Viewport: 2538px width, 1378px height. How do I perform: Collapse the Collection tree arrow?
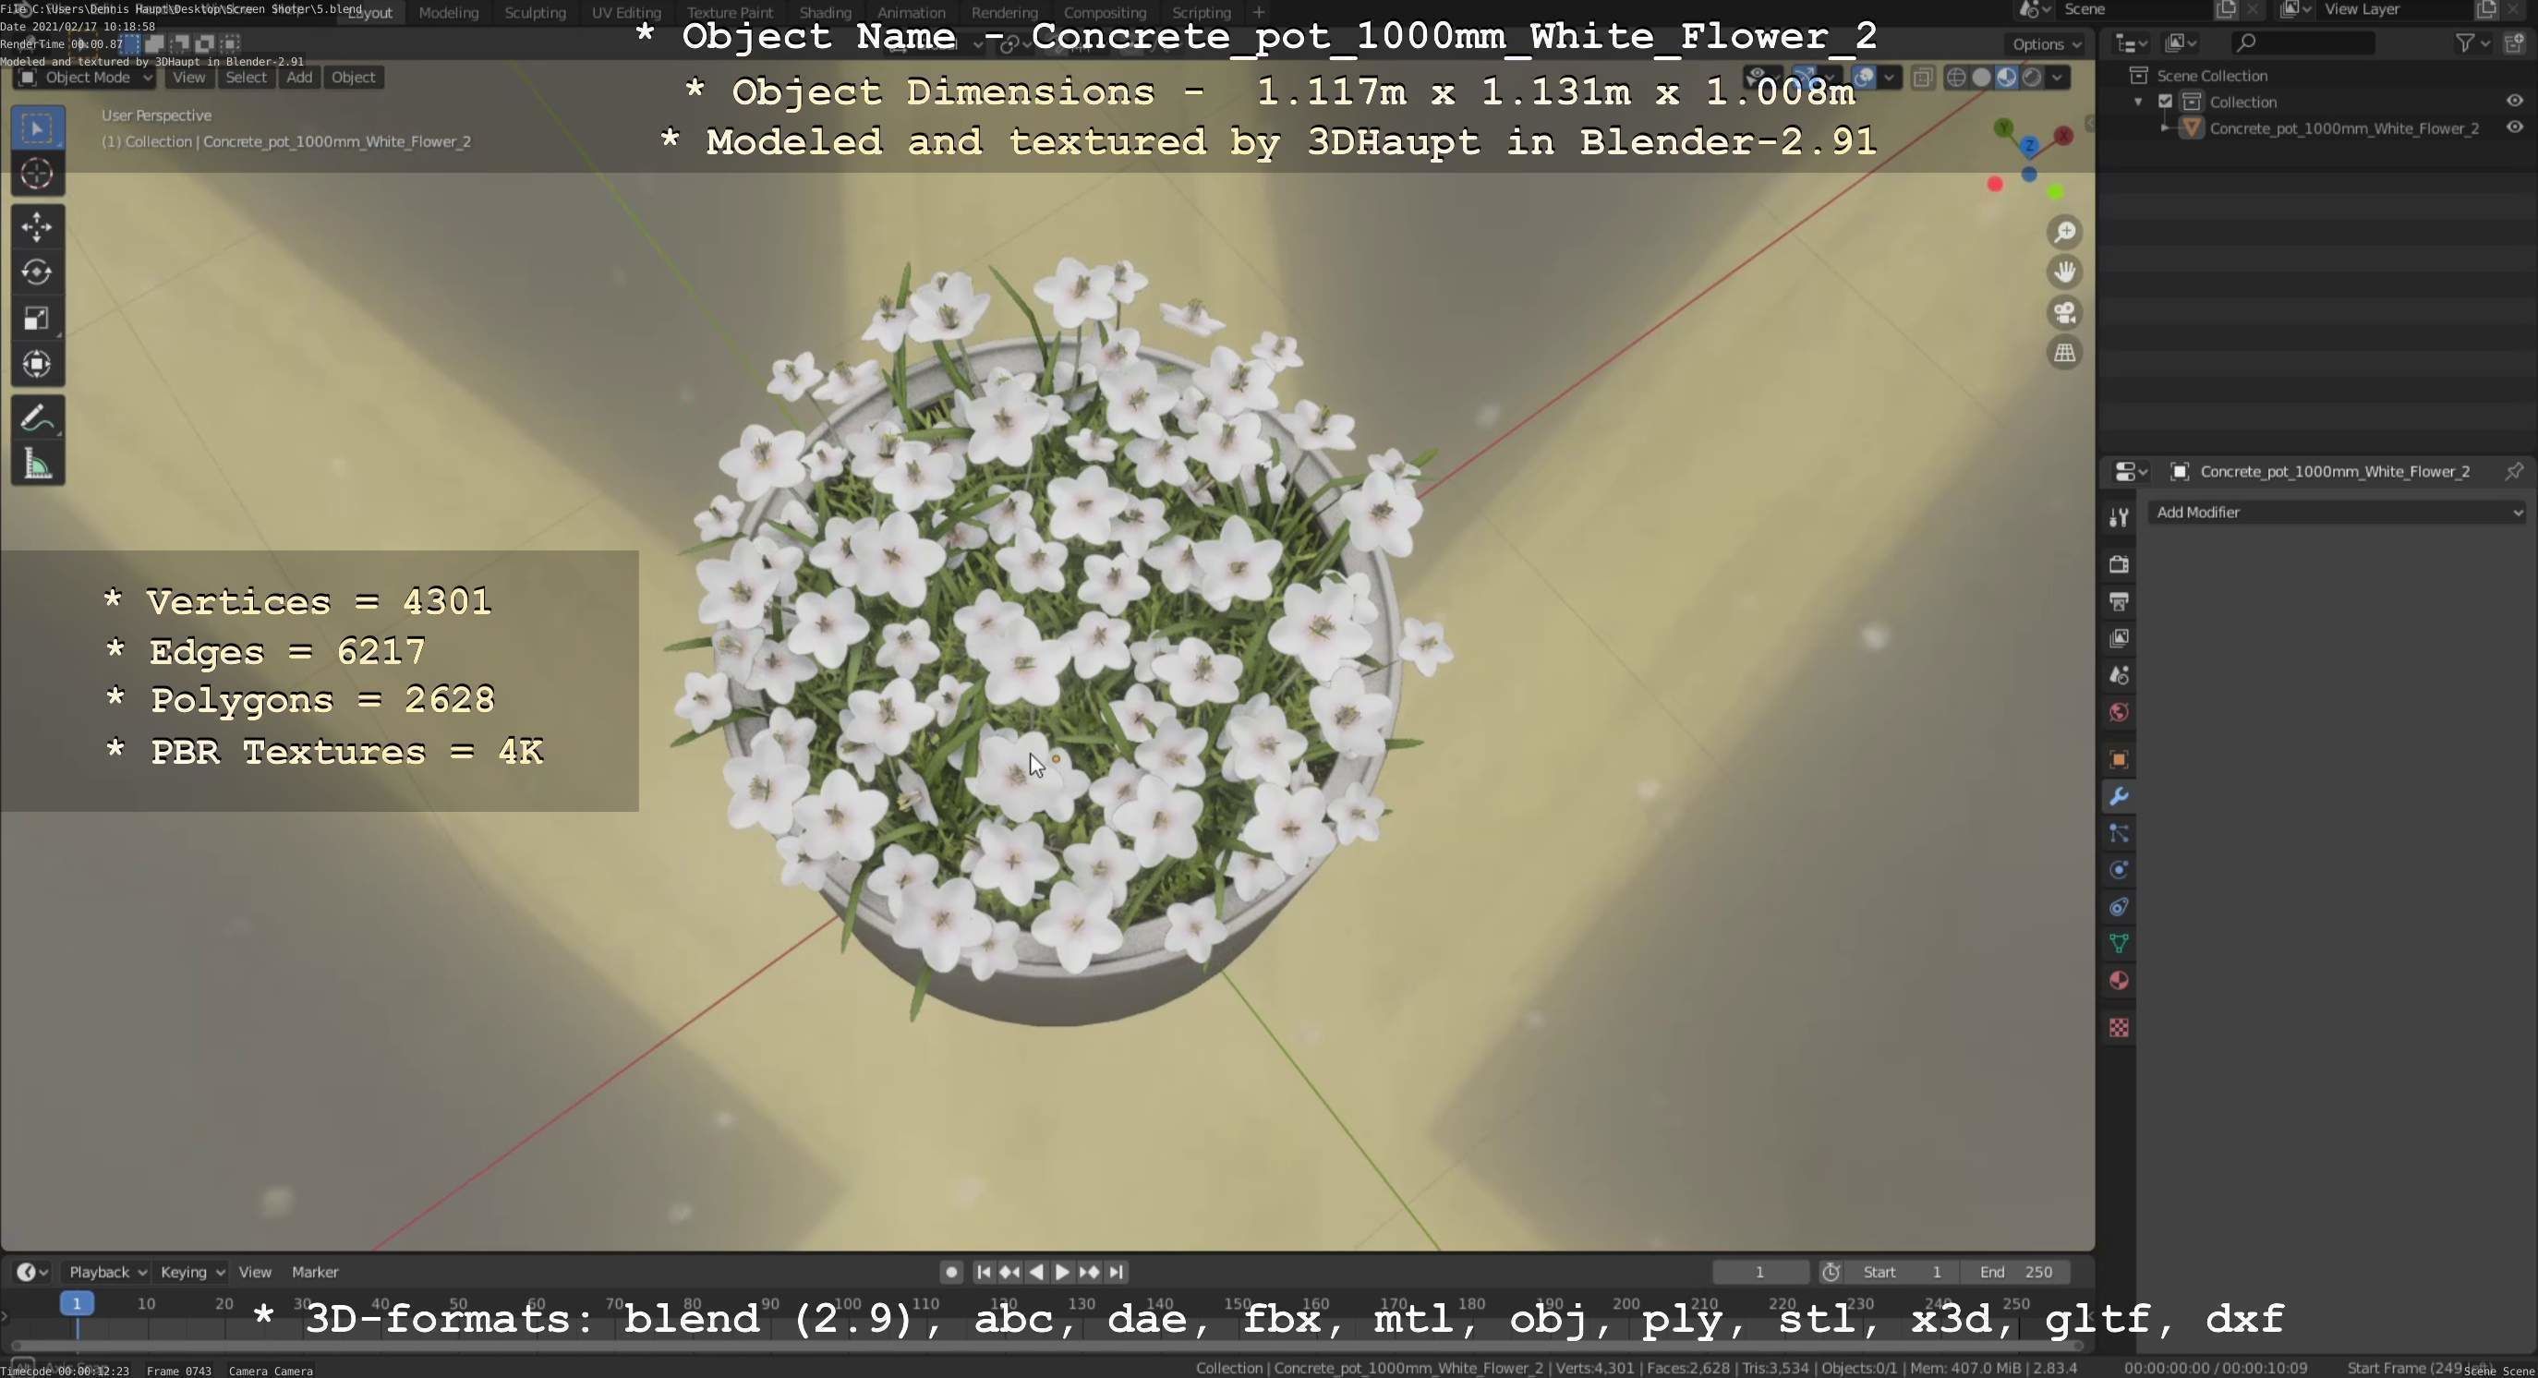point(2138,103)
